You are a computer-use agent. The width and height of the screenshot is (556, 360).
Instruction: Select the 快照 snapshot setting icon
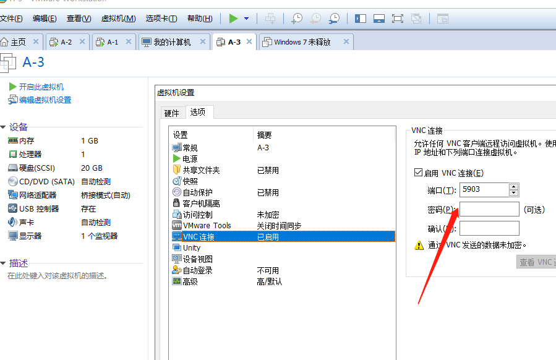point(177,181)
